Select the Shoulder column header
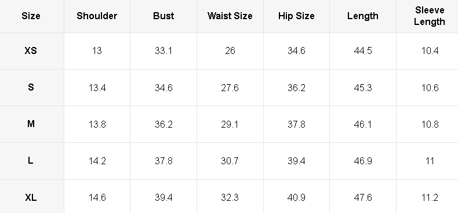458x213 pixels. pyautogui.click(x=97, y=16)
